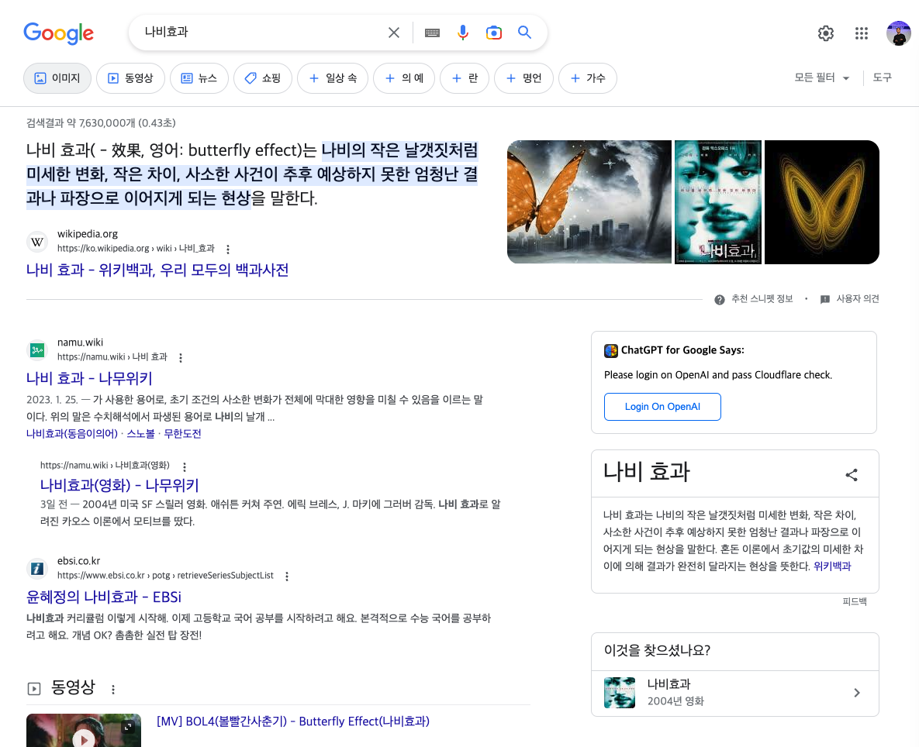The image size is (919, 747).
Task: Open more options for Wikipedia result
Action: click(x=228, y=249)
